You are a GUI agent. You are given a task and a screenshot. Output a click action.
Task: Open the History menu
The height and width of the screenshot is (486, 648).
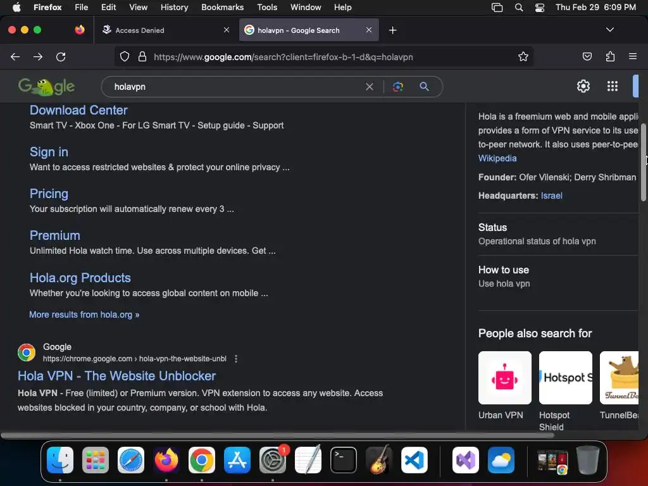[174, 7]
